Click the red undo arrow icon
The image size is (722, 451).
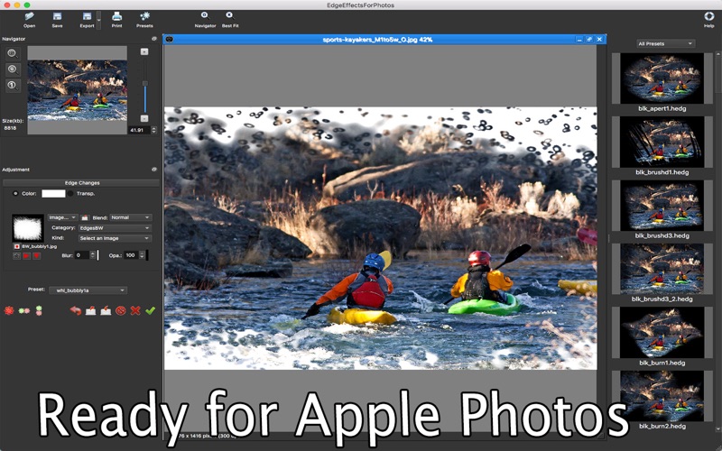point(76,311)
